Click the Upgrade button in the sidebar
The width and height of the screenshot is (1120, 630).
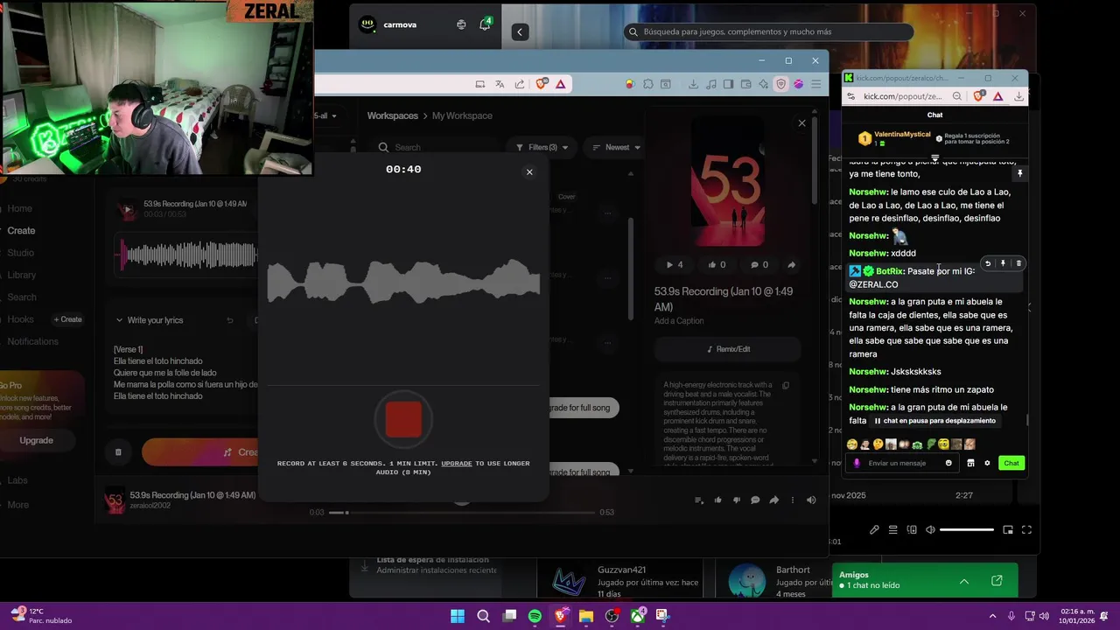pos(36,440)
